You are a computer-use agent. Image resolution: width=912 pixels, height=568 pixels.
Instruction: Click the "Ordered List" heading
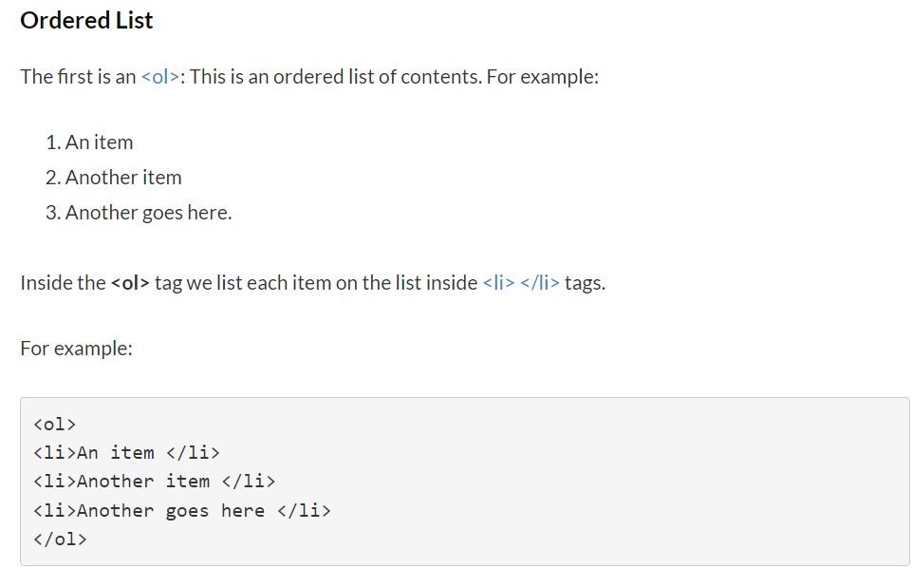(86, 21)
